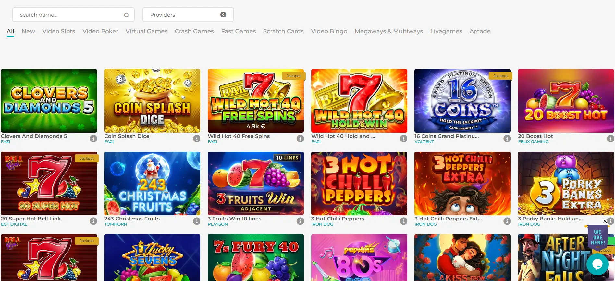Open the IRON DOG provider link under 3 Porky Banks
This screenshot has height=281, width=615.
[529, 224]
